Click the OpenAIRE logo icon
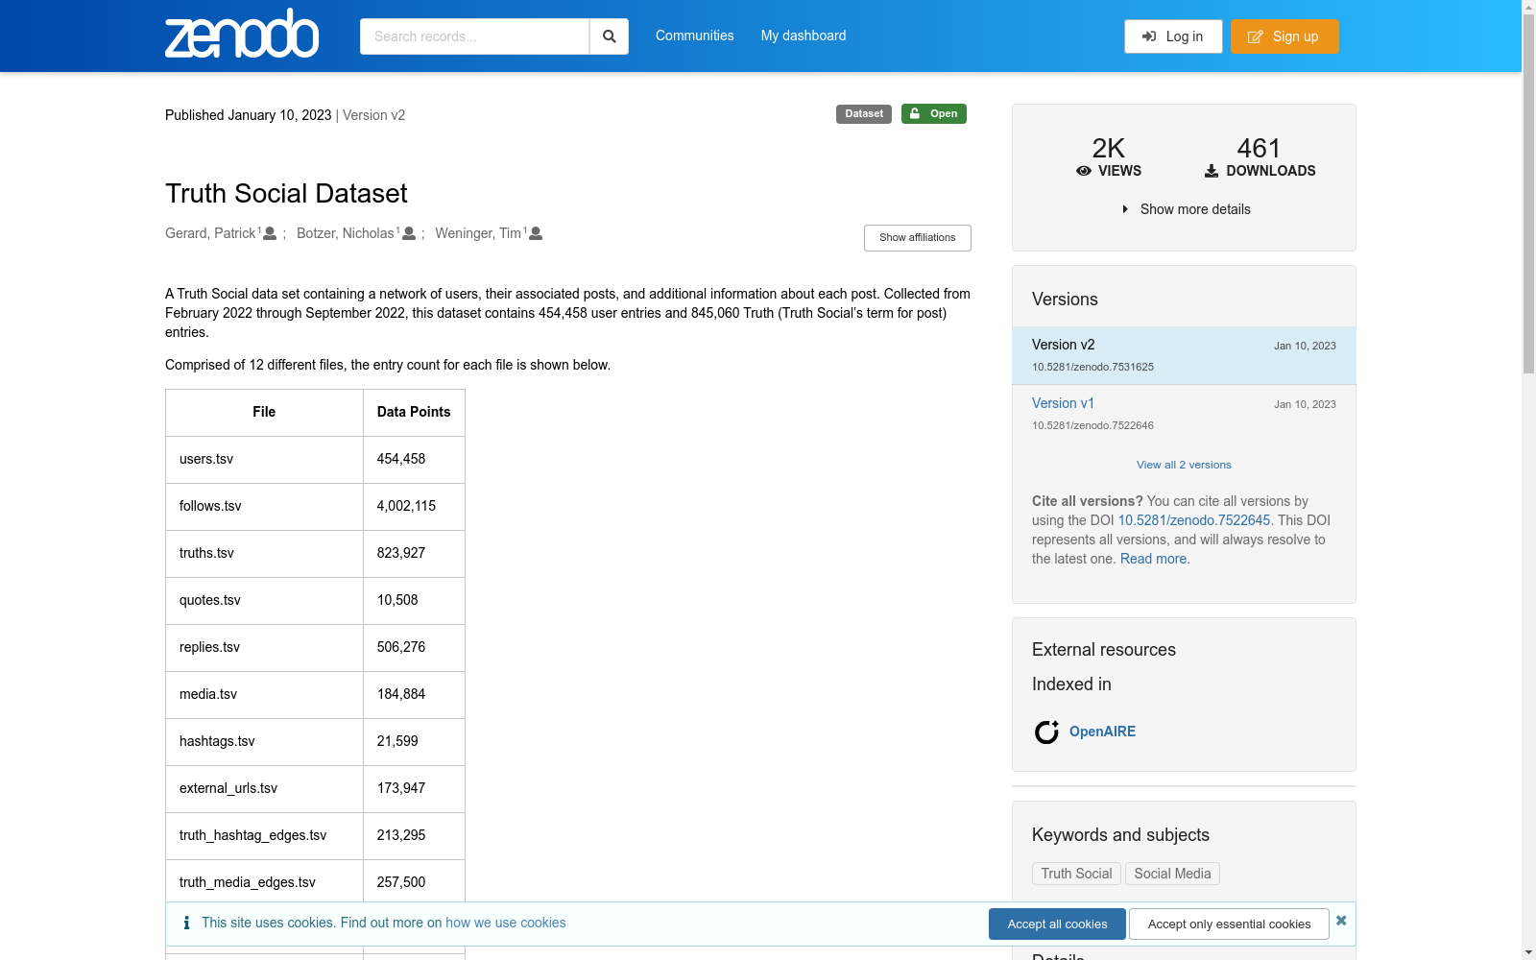This screenshot has height=960, width=1536. pos(1046,732)
